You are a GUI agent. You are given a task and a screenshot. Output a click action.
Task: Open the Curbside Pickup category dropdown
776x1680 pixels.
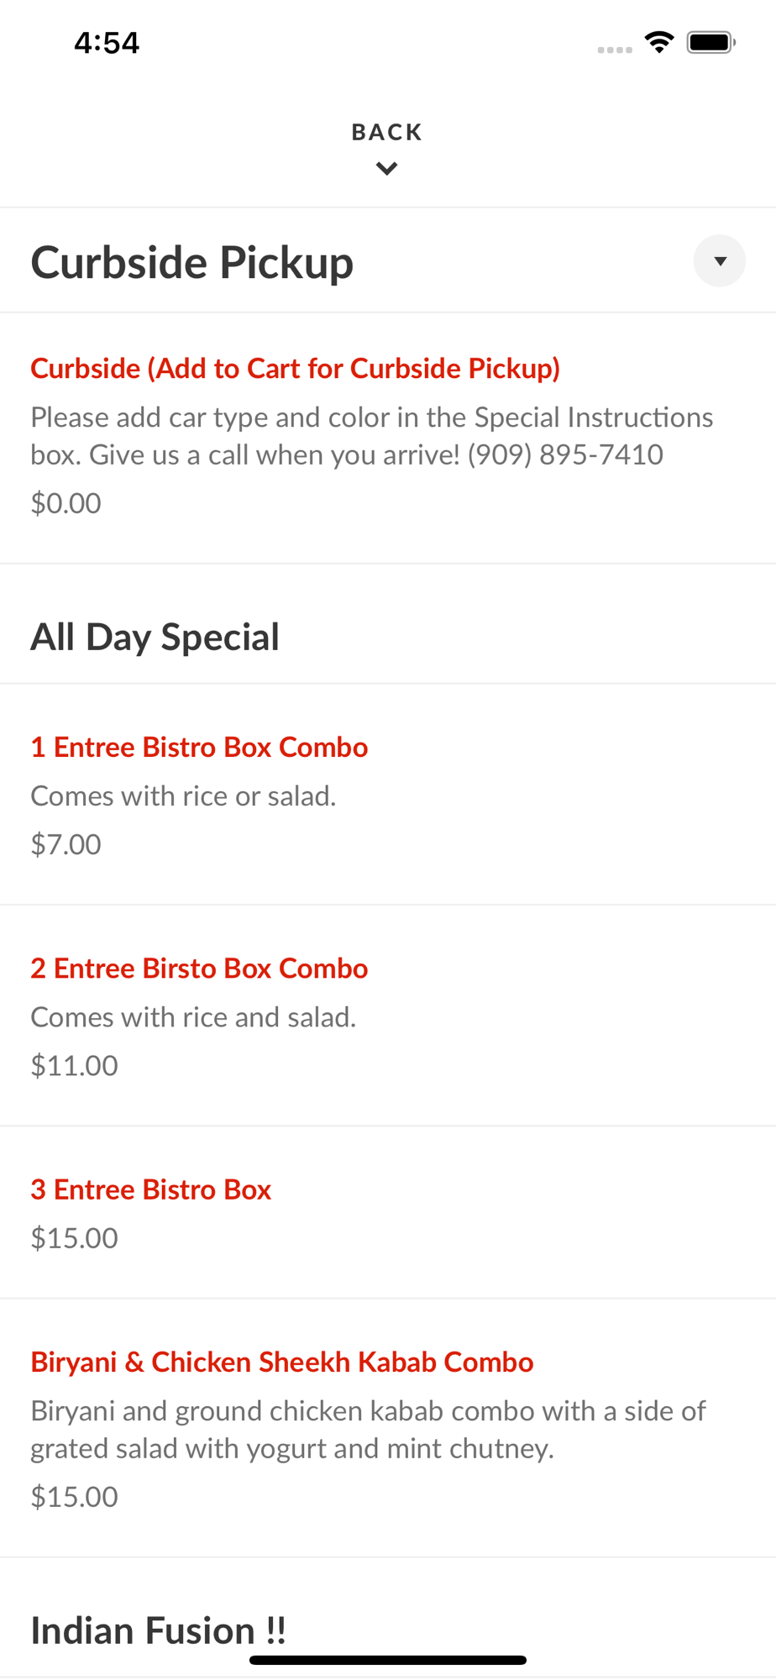click(719, 261)
